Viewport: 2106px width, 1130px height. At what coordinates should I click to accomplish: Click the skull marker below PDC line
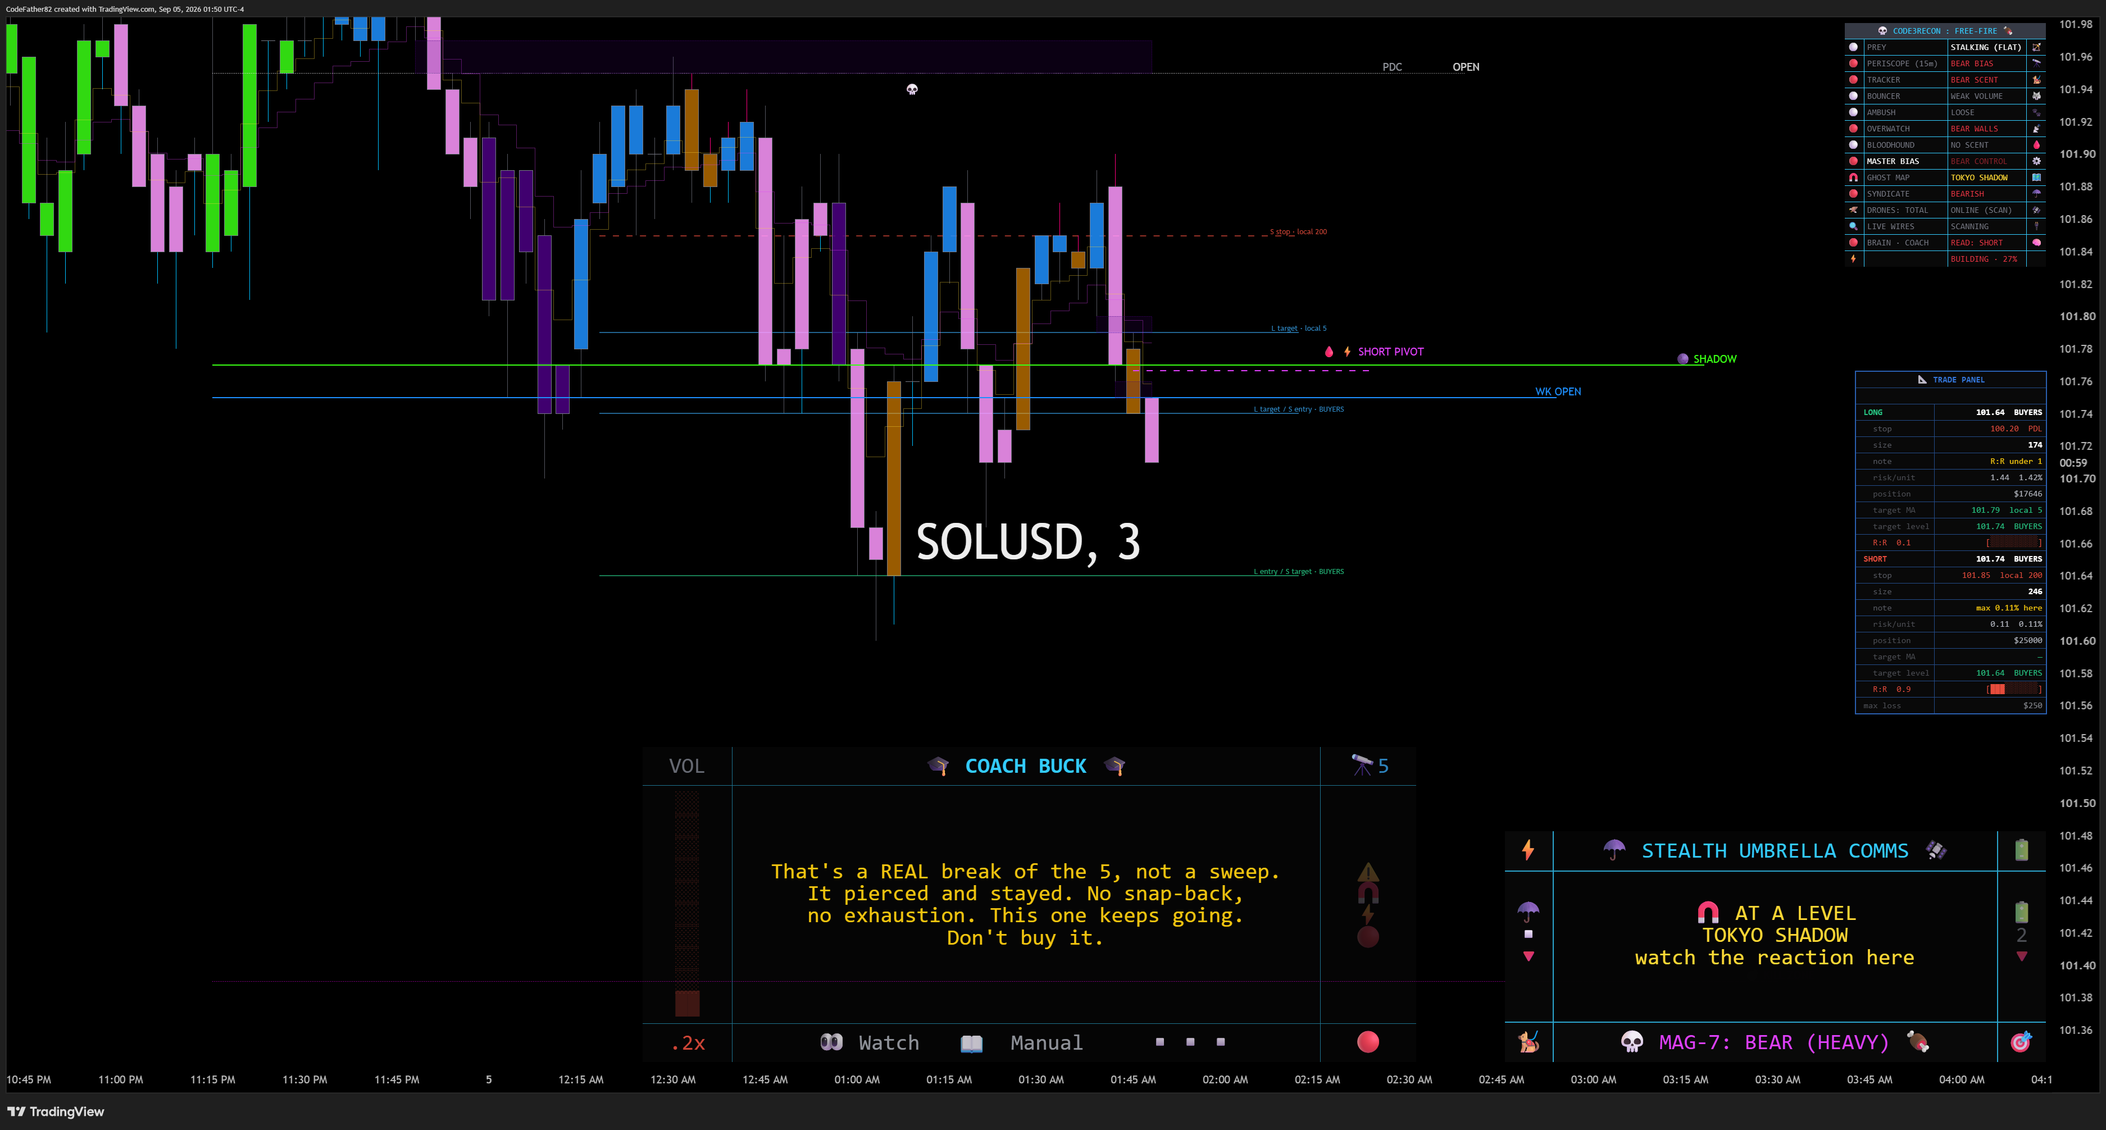tap(912, 89)
